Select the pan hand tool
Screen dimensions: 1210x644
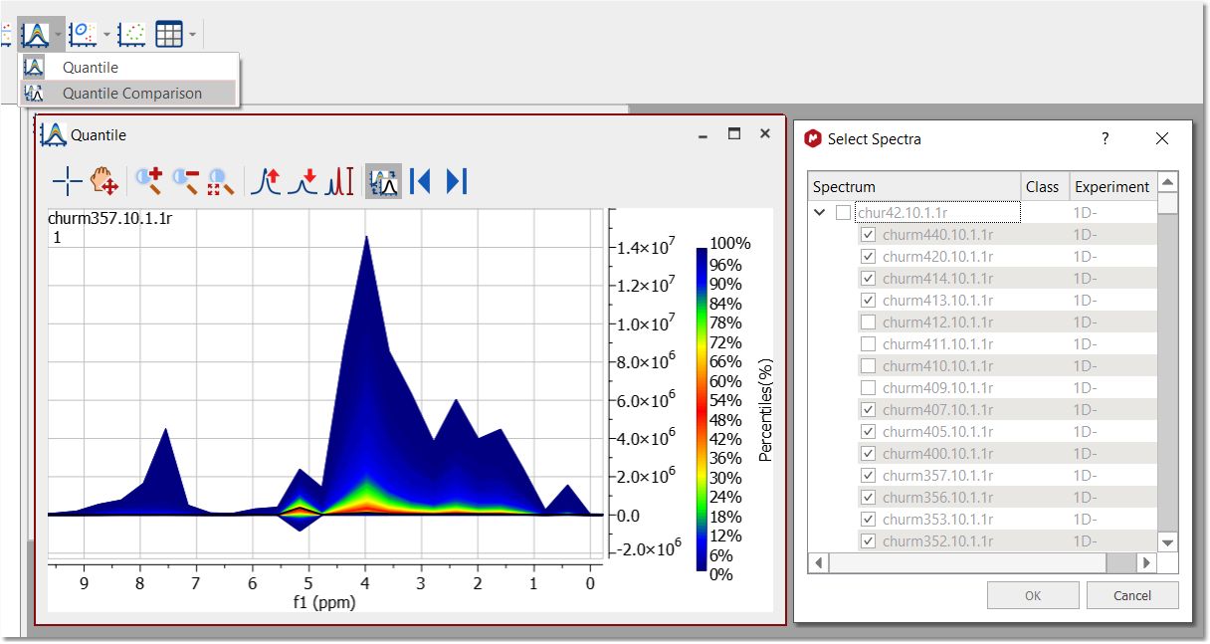104,181
